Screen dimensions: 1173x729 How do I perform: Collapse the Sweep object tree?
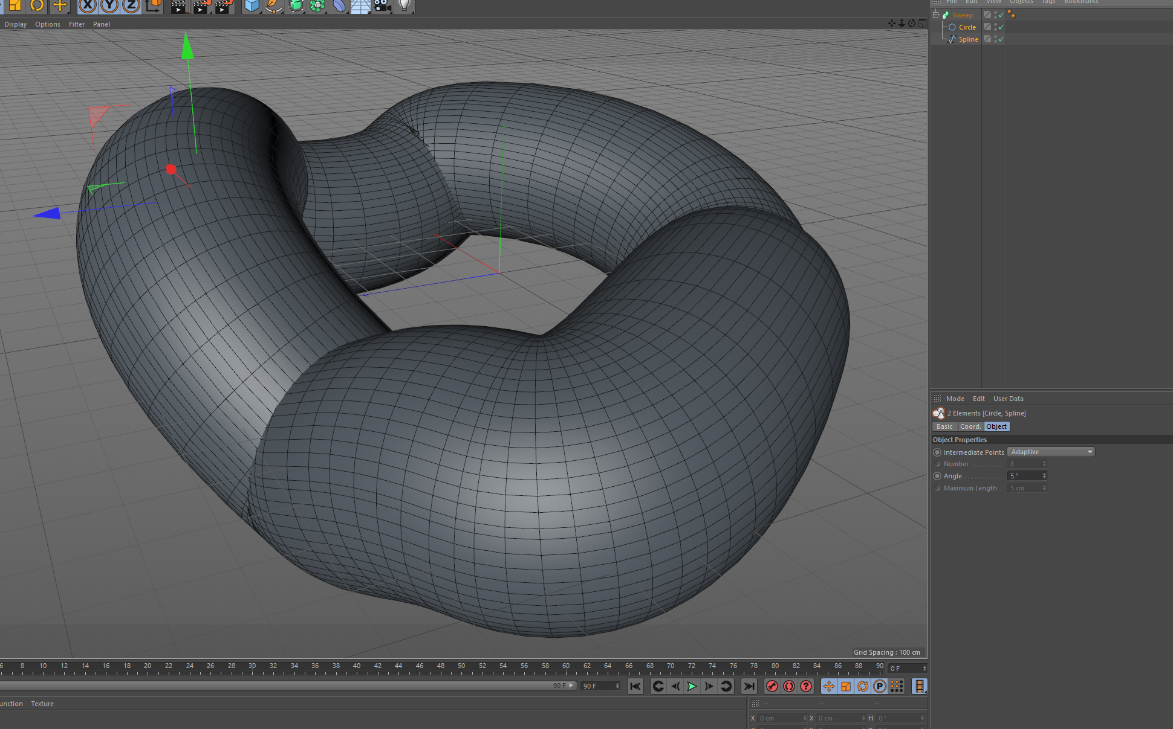[935, 15]
